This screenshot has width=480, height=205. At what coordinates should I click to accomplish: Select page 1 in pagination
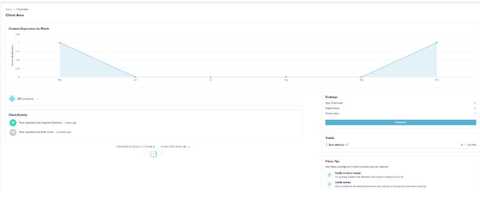[153, 154]
